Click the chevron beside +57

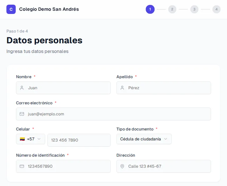coord(39,139)
